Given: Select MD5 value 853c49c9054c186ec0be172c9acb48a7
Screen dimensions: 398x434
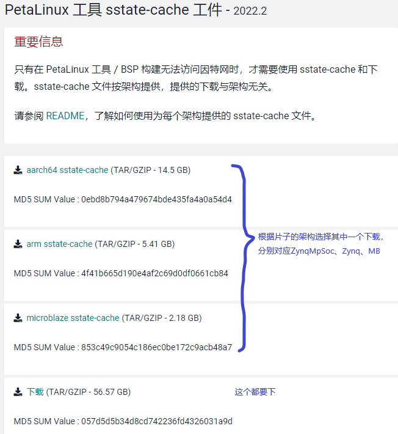Looking at the screenshot, I should pos(156,347).
